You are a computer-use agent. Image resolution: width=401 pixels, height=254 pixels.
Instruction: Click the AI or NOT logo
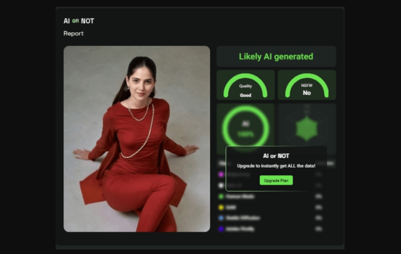coord(79,21)
